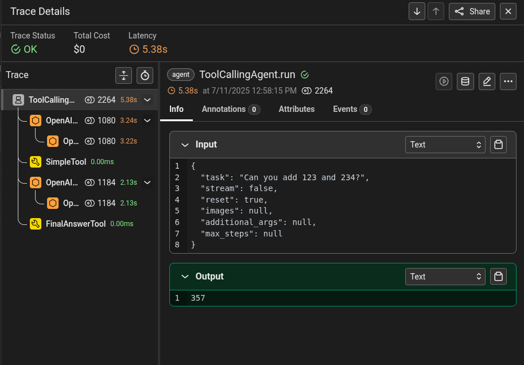Add span to dataset with database icon
The width and height of the screenshot is (524, 365).
click(x=465, y=81)
